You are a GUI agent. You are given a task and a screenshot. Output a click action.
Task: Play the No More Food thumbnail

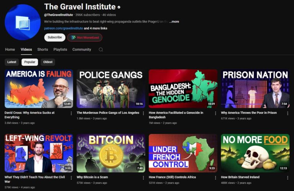[255, 153]
